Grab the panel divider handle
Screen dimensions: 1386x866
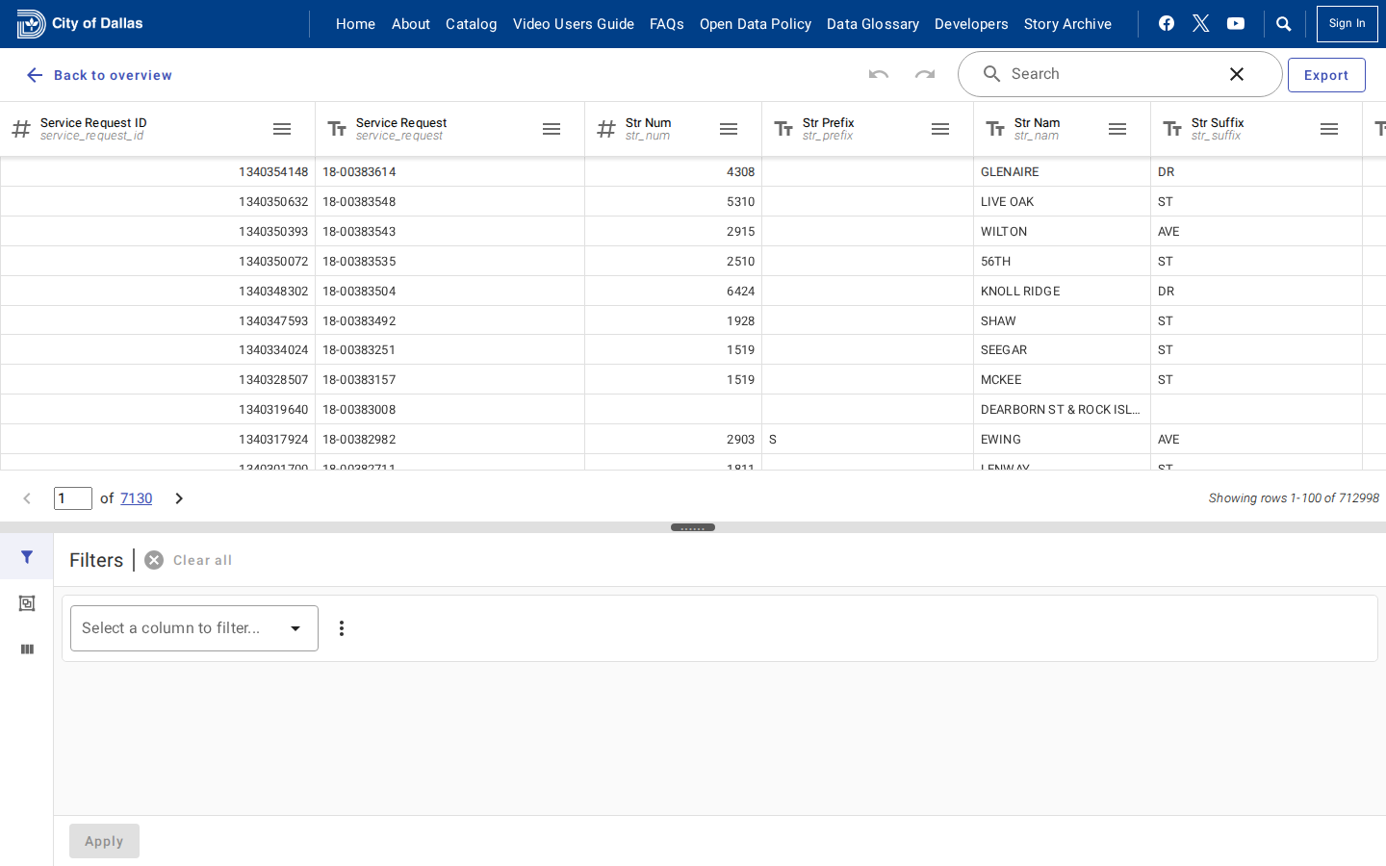pyautogui.click(x=693, y=527)
